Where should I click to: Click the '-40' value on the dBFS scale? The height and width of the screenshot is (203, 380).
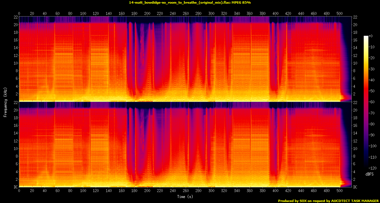pos(371,80)
